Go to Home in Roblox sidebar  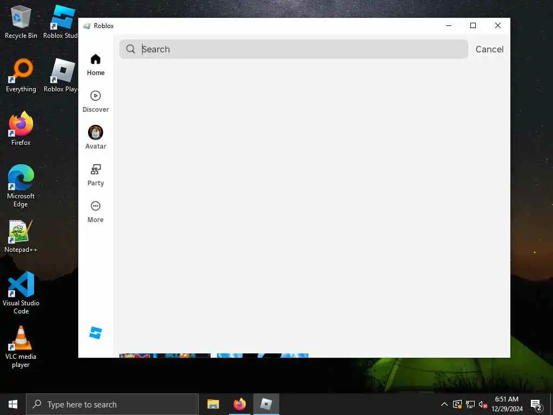96,65
